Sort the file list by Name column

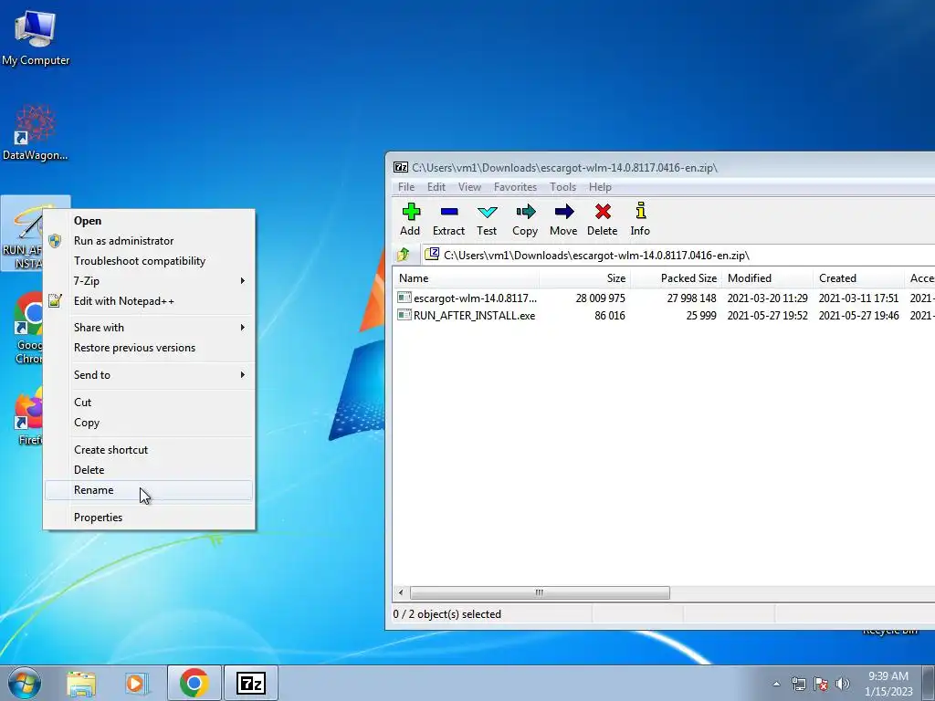pos(467,278)
